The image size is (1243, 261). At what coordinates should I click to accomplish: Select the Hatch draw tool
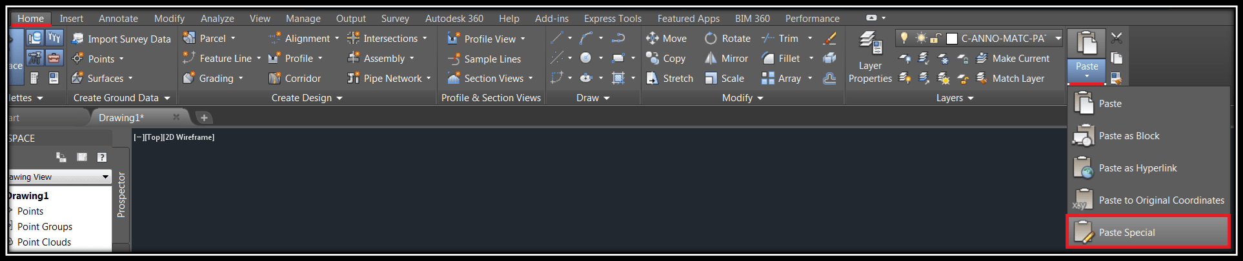click(x=618, y=78)
